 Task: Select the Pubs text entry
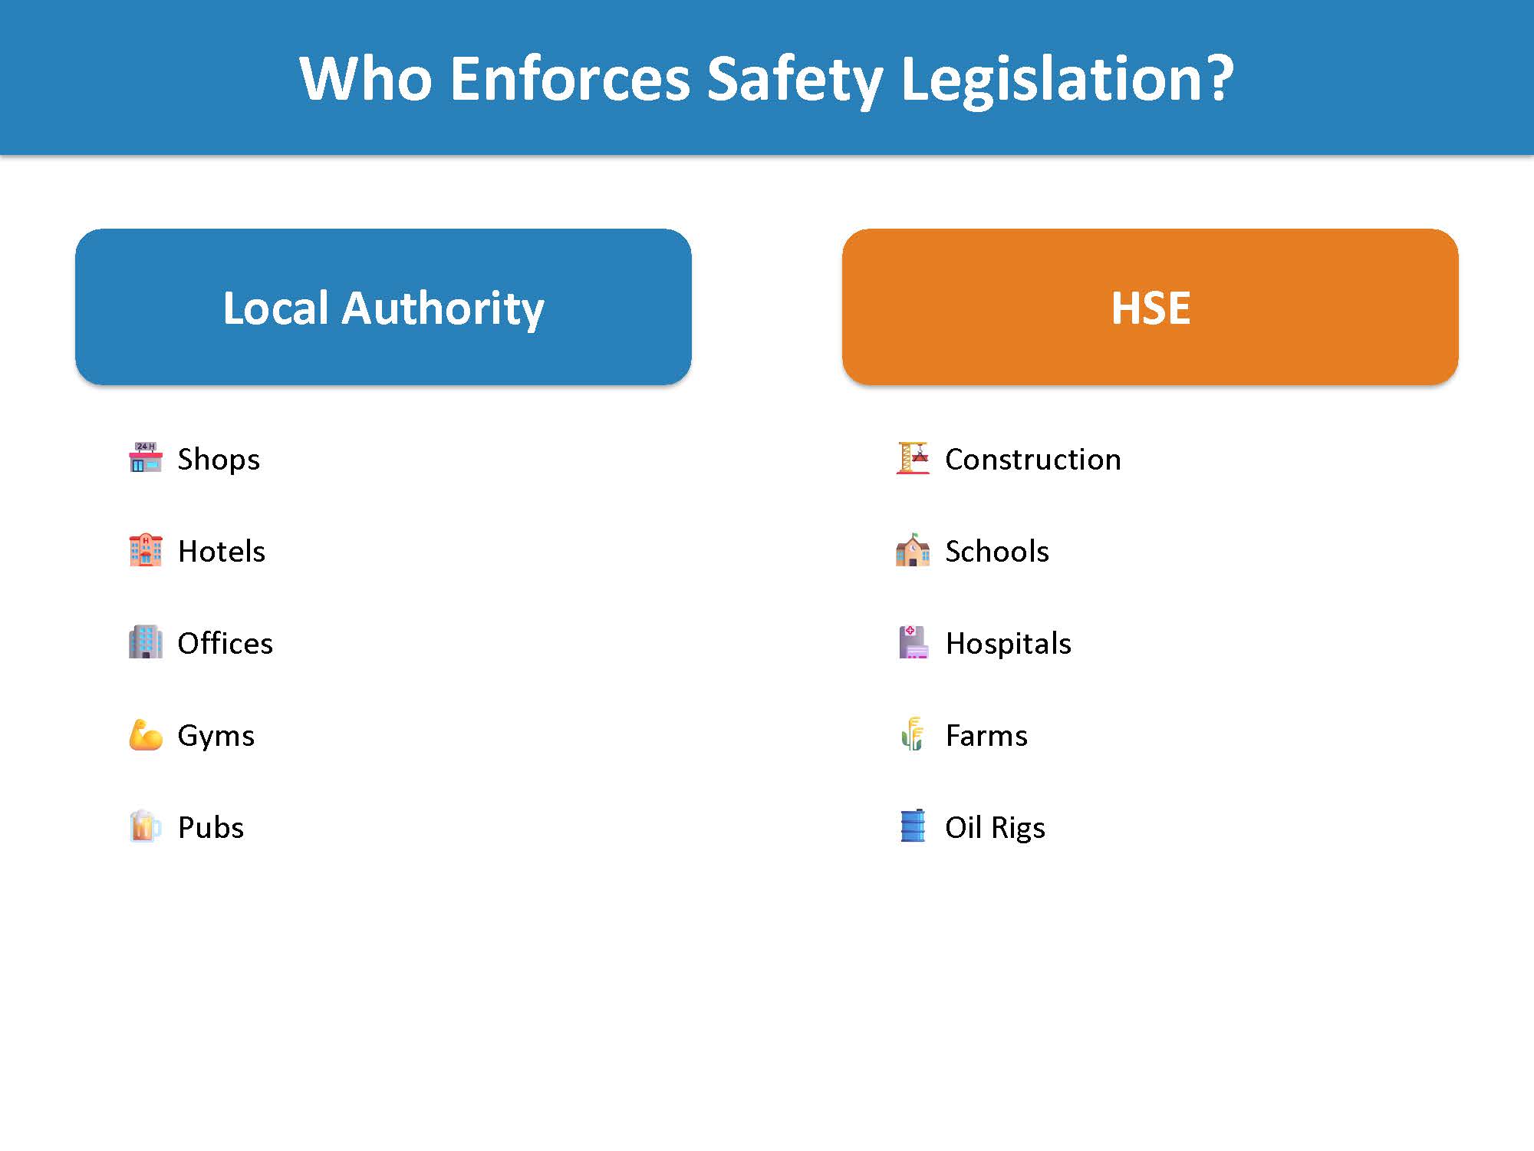(209, 827)
